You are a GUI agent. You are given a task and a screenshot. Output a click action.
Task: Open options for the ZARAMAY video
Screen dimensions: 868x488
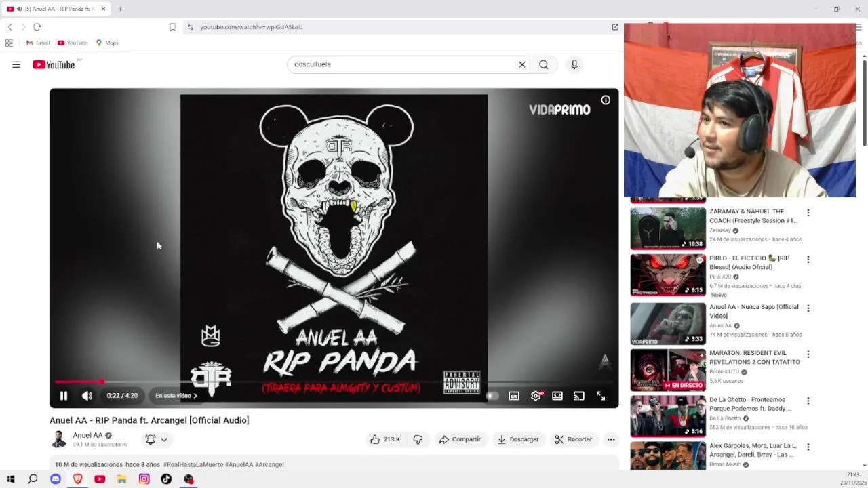pyautogui.click(x=808, y=213)
